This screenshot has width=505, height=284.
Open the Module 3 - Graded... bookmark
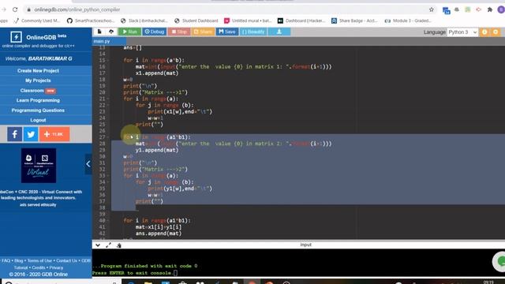coord(408,21)
